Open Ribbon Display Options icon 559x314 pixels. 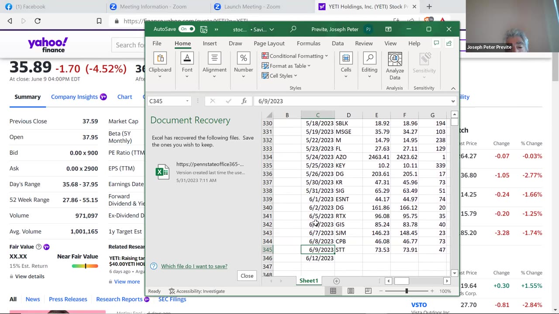click(x=388, y=29)
